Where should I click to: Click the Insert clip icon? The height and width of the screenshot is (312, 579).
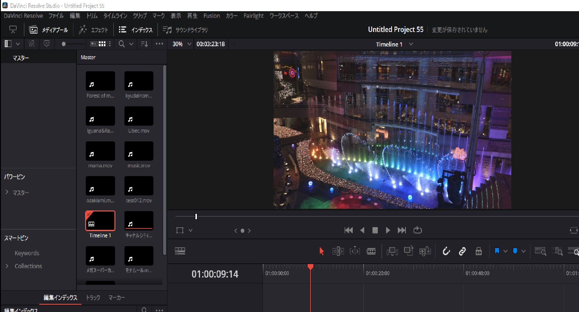point(392,251)
